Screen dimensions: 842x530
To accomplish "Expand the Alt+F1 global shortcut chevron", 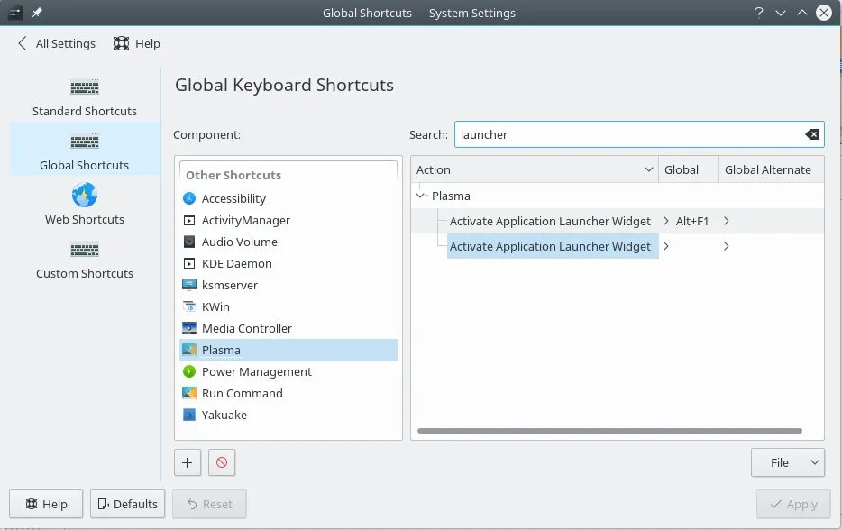I will click(666, 221).
